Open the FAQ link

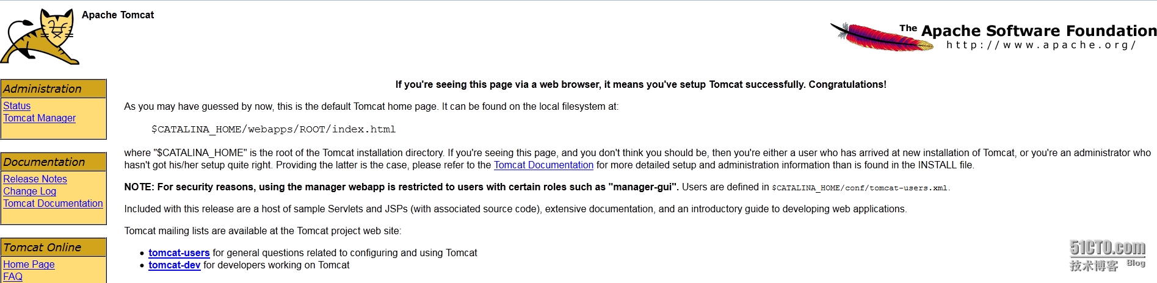[13, 276]
